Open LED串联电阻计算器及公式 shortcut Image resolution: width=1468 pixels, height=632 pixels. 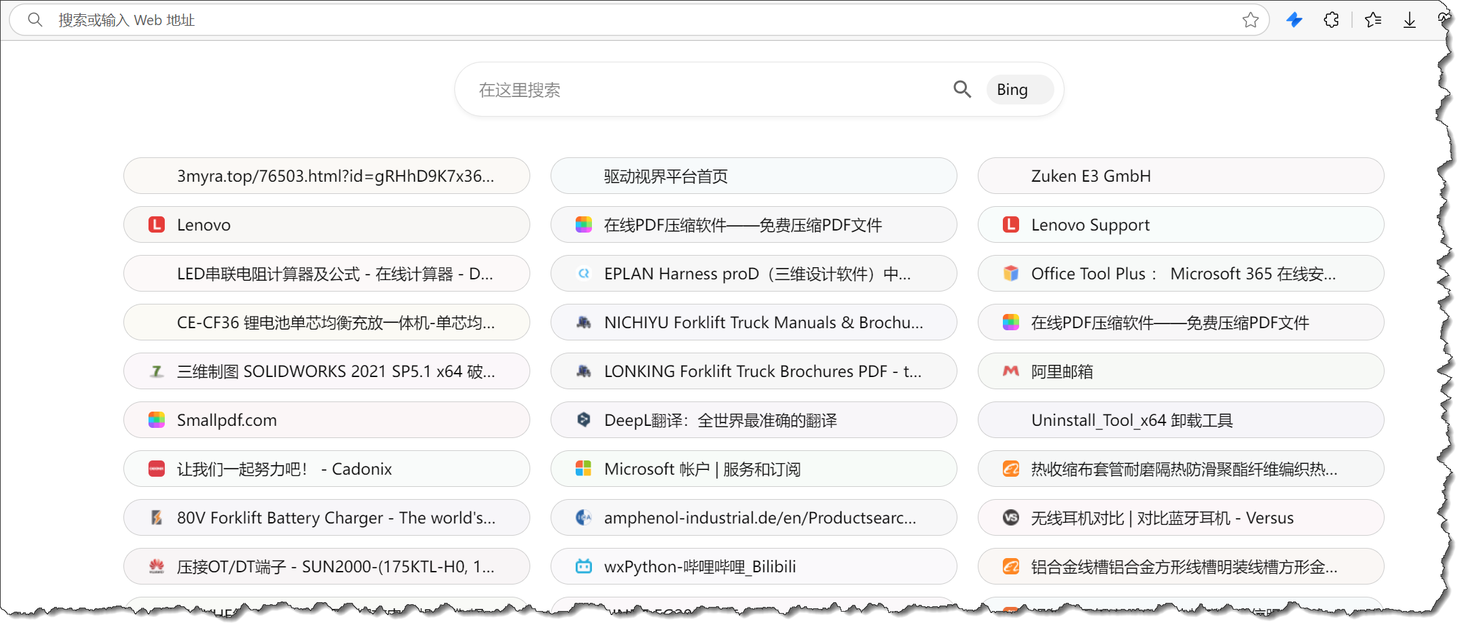tap(326, 273)
